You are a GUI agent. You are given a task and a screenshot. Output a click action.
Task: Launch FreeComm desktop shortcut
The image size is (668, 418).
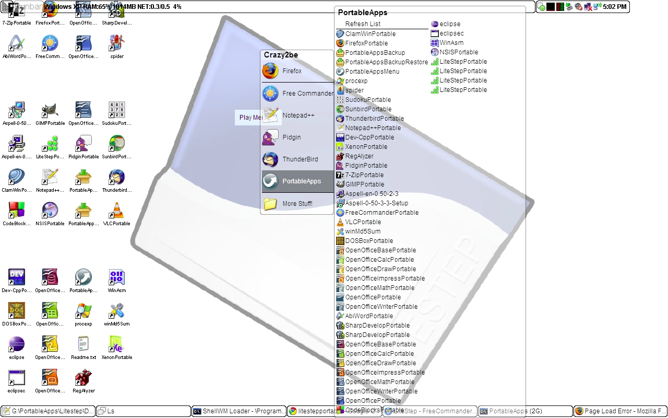point(50,47)
